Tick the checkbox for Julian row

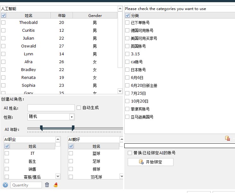coord(3,38)
